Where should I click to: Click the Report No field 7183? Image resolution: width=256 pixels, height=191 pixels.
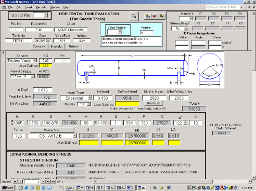coord(39,30)
